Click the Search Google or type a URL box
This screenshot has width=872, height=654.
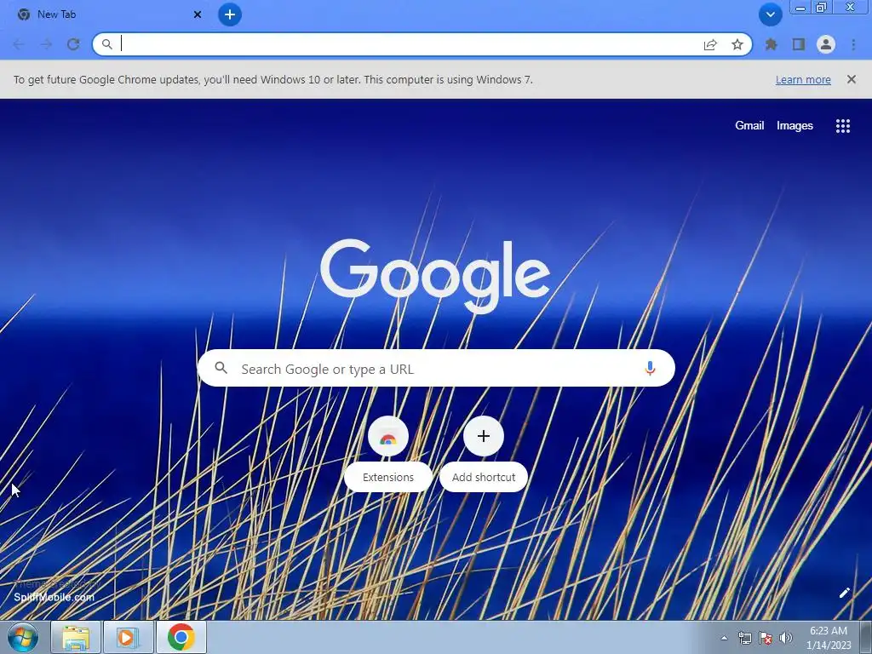coord(436,368)
